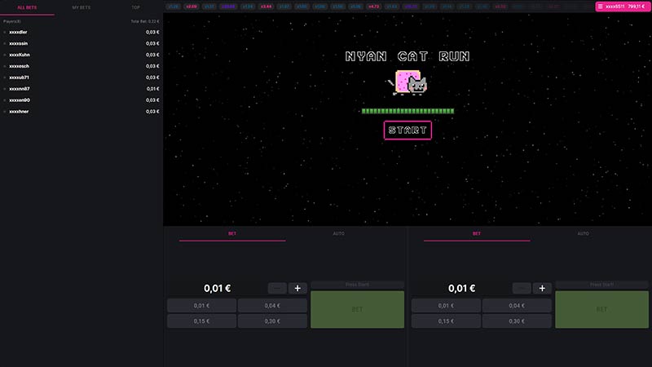Click the START button
652x367 pixels.
pyautogui.click(x=407, y=130)
